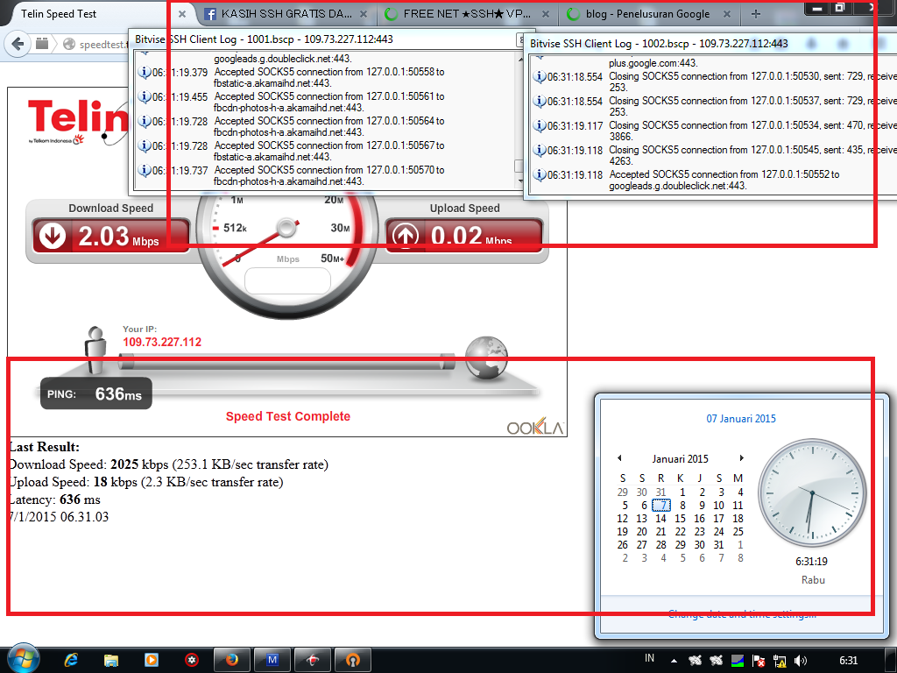
Task: Open the network warning tray icon
Action: pos(779,661)
